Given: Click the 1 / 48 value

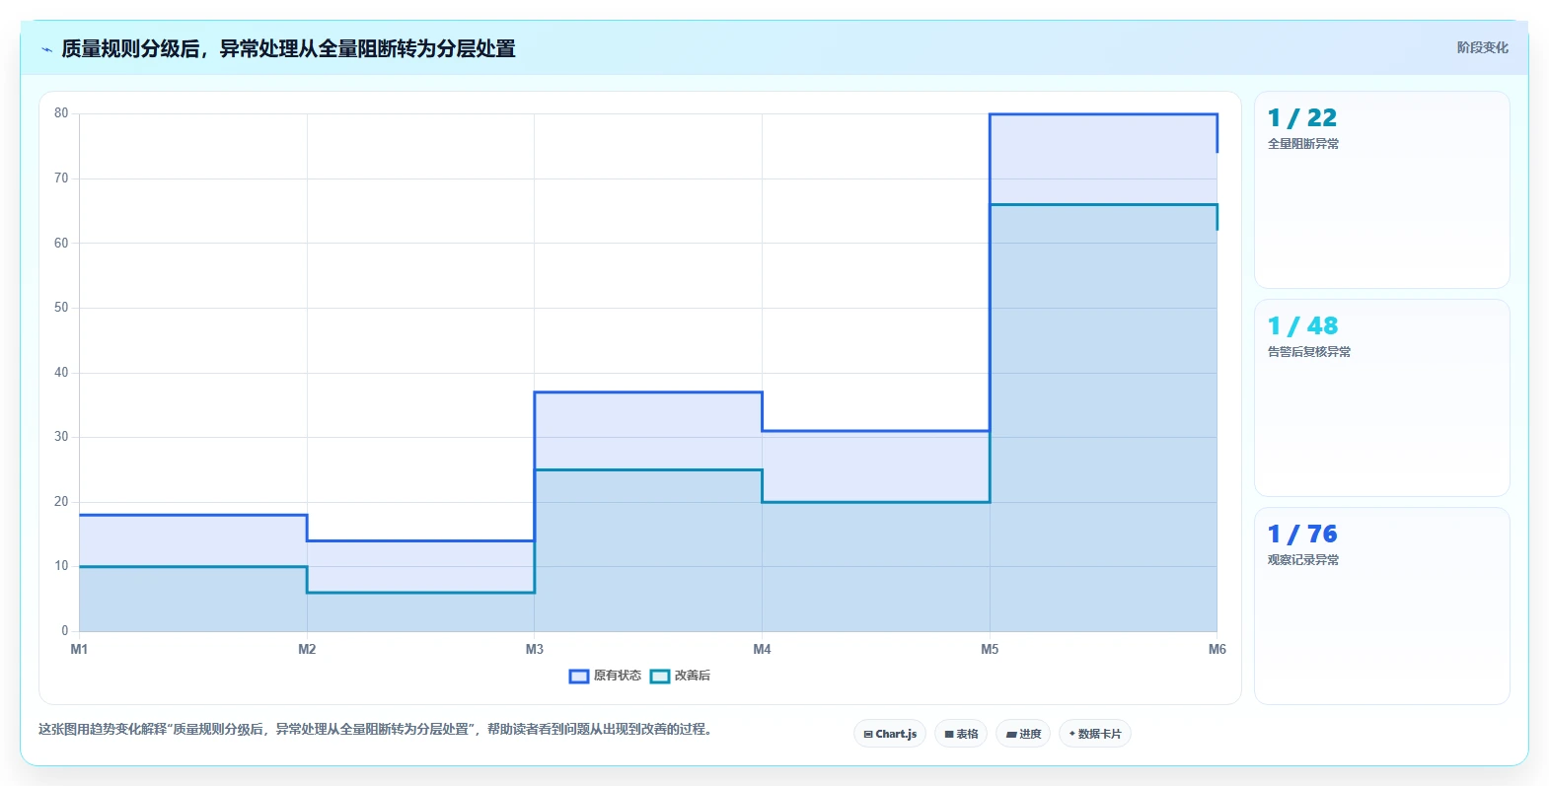Looking at the screenshot, I should click(x=1302, y=326).
